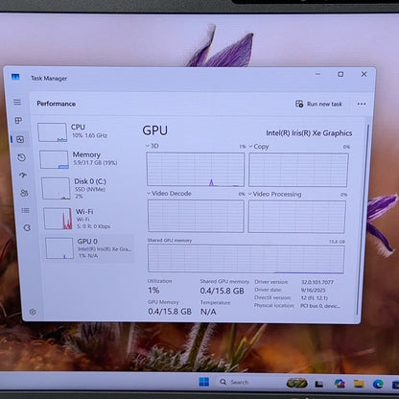Open the Details sidebar icon
The image size is (399, 399).
[x=25, y=210]
